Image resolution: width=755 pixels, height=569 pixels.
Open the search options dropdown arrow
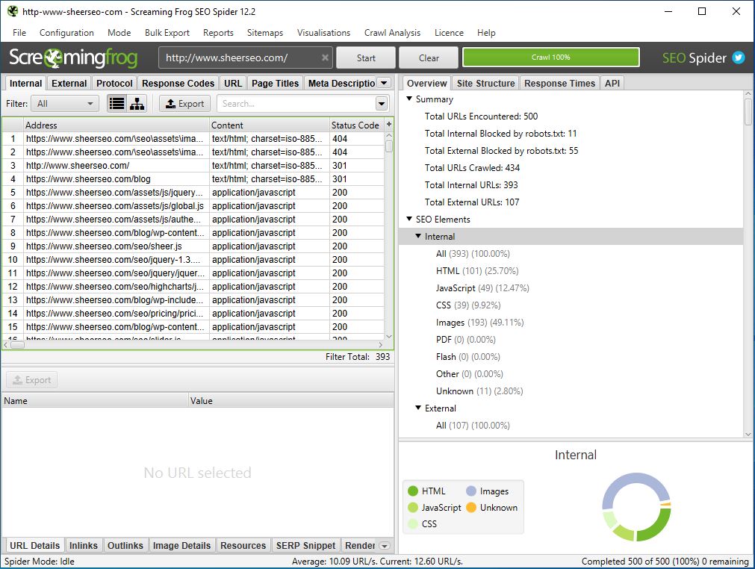(382, 104)
